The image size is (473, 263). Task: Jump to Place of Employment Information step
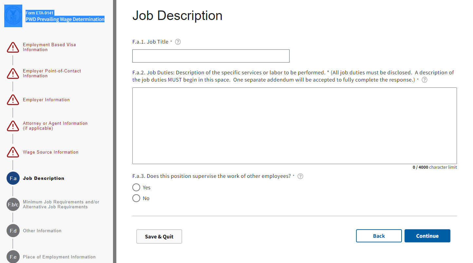(x=59, y=257)
